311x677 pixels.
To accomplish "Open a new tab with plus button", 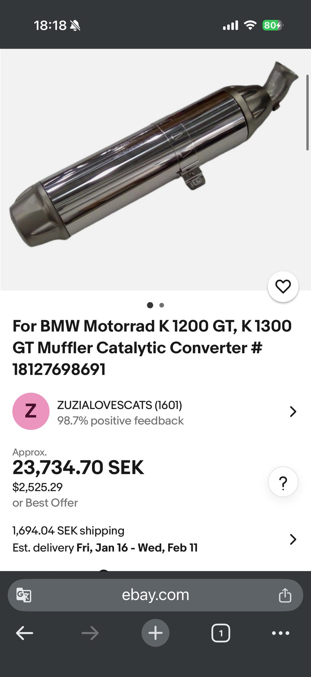I will [x=155, y=633].
